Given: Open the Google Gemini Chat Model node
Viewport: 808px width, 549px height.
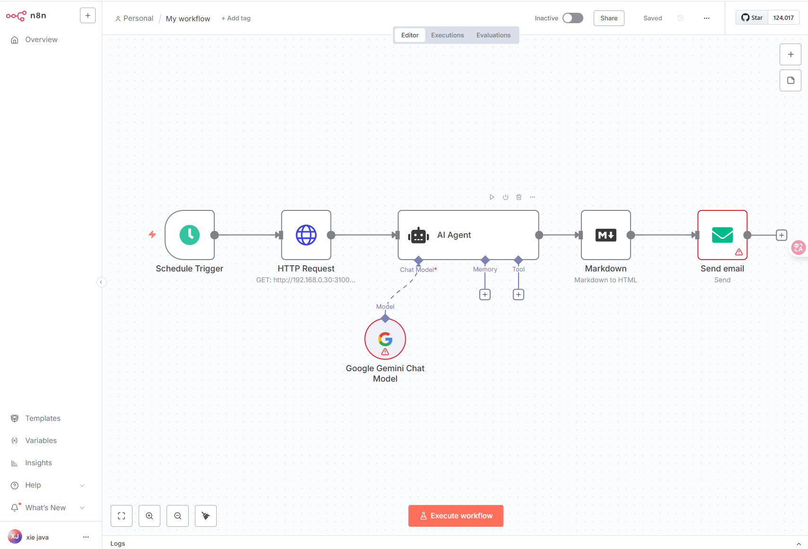Looking at the screenshot, I should point(385,339).
